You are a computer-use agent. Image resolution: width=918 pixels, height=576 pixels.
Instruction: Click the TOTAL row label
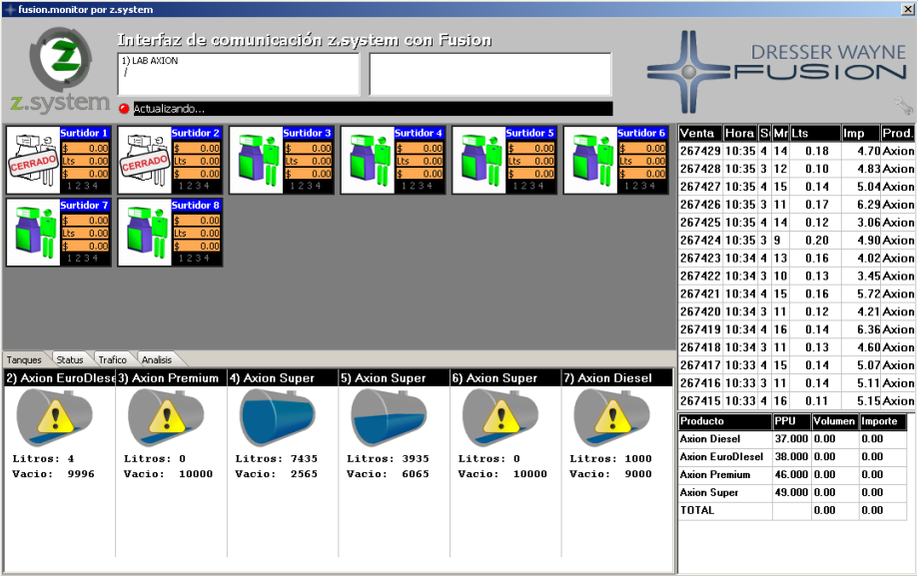tap(697, 510)
